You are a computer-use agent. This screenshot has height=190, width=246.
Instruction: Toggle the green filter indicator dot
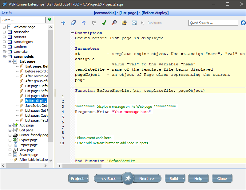tap(50, 19)
